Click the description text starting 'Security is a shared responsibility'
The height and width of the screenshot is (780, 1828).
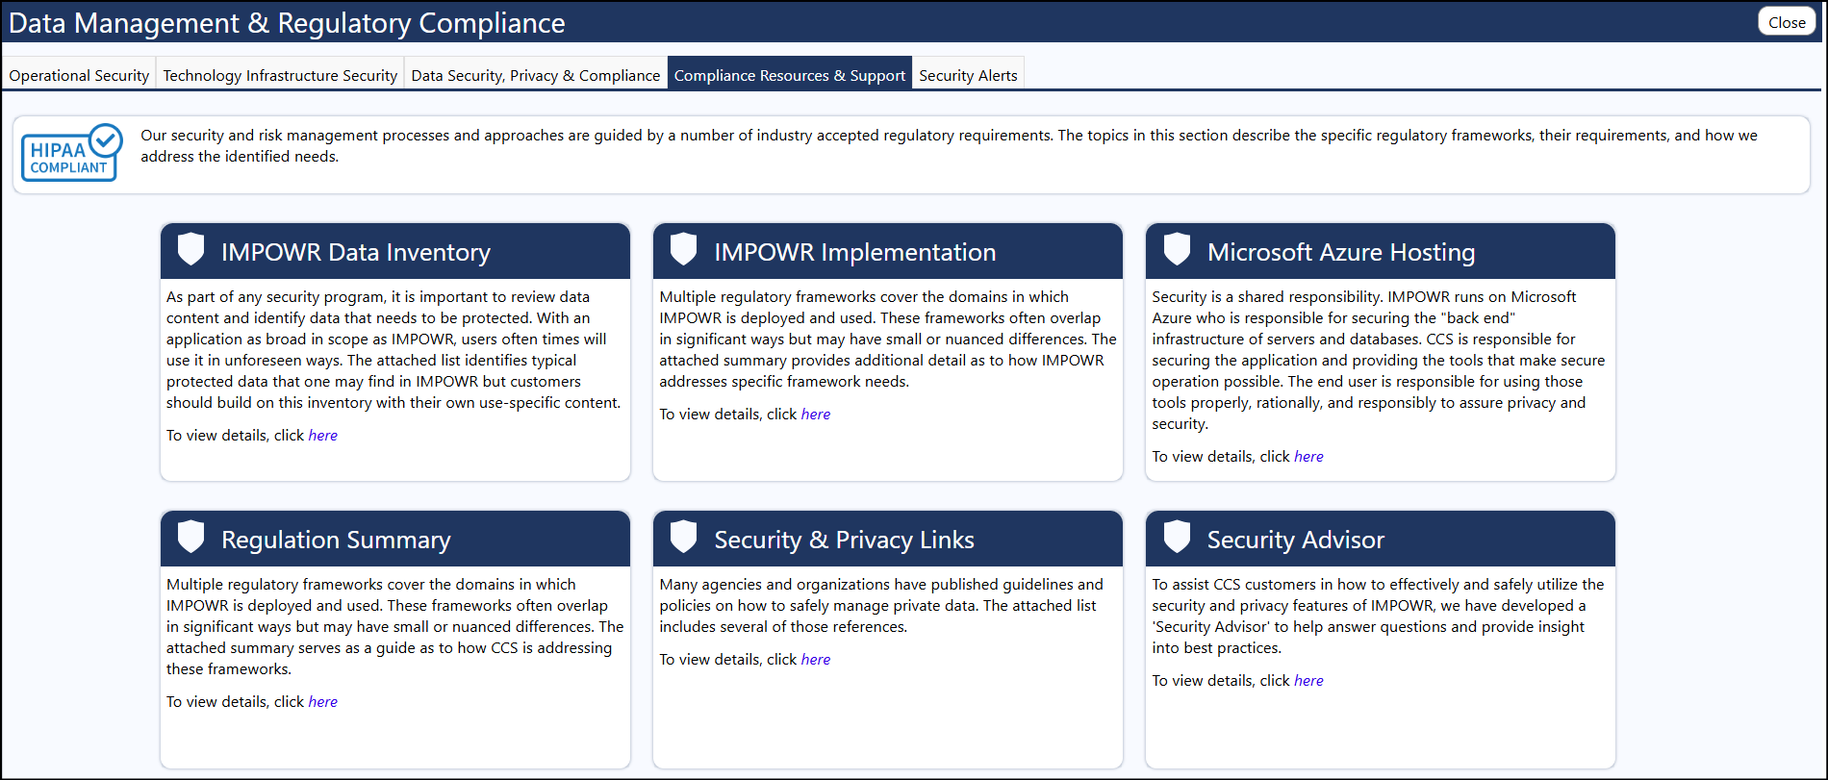point(1379,361)
